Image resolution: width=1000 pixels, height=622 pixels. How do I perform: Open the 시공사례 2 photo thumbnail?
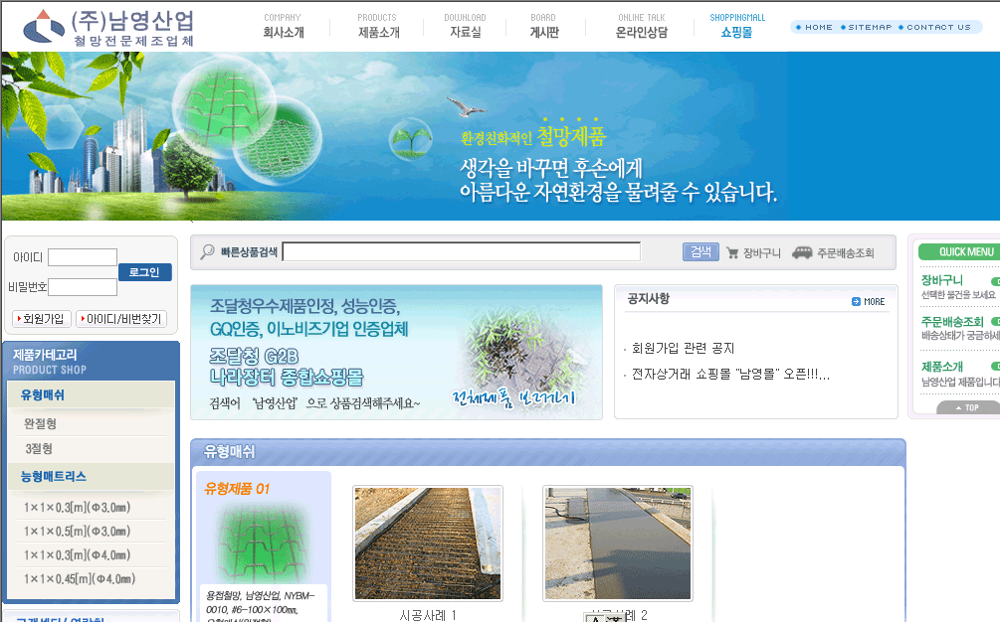tap(617, 544)
